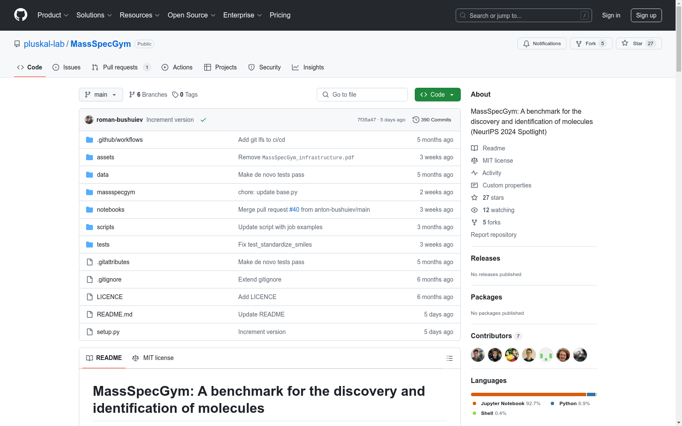This screenshot has height=426, width=682.
Task: Open the .gitignore file
Action: coord(109,279)
